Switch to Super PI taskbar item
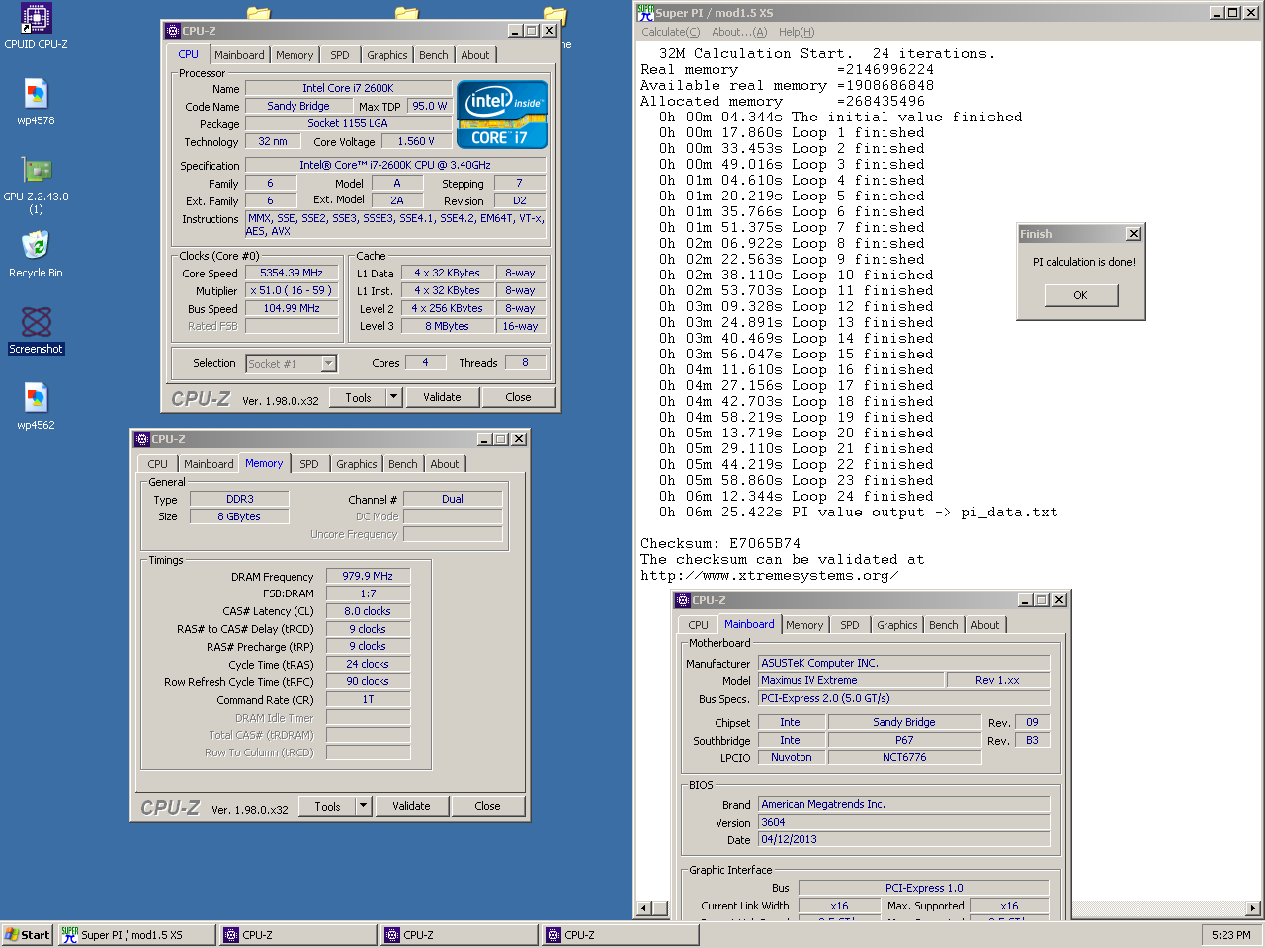This screenshot has height=948, width=1265. pyautogui.click(x=135, y=935)
